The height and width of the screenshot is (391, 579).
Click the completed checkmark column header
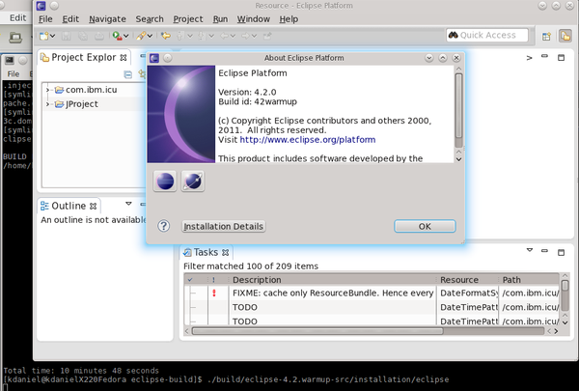[x=190, y=280]
